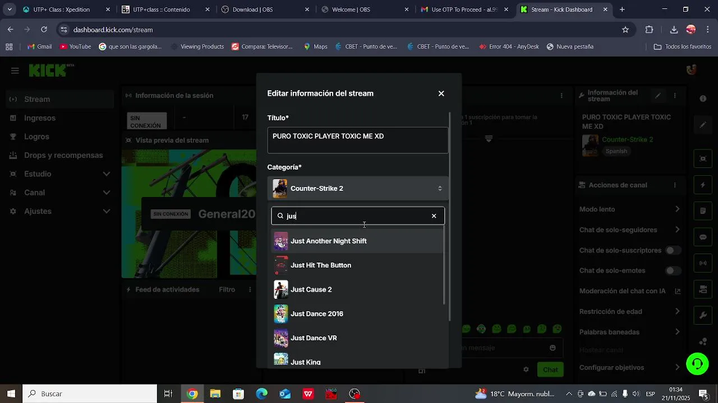Click the info icon in right toolbar
The image size is (718, 403).
703,99
